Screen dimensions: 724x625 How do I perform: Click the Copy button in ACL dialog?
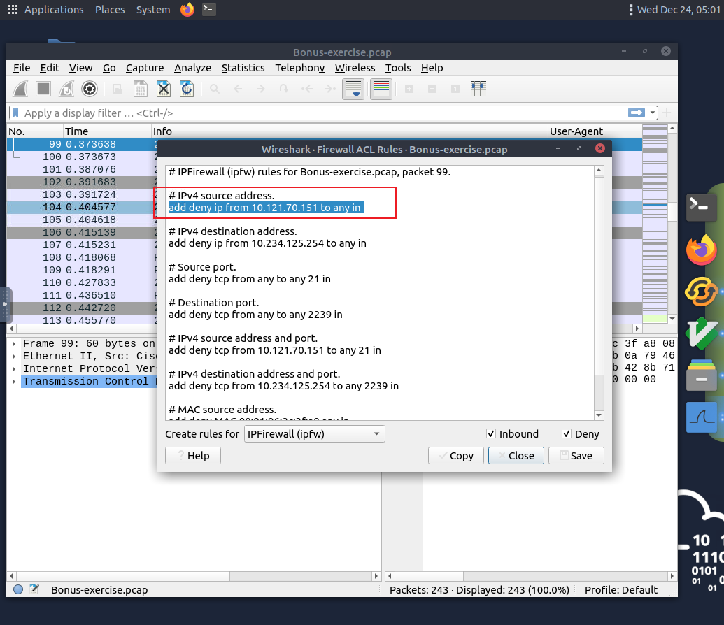[x=455, y=456]
